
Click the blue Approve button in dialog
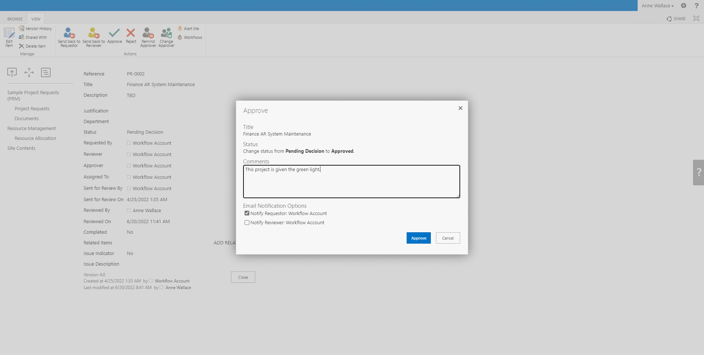(418, 238)
